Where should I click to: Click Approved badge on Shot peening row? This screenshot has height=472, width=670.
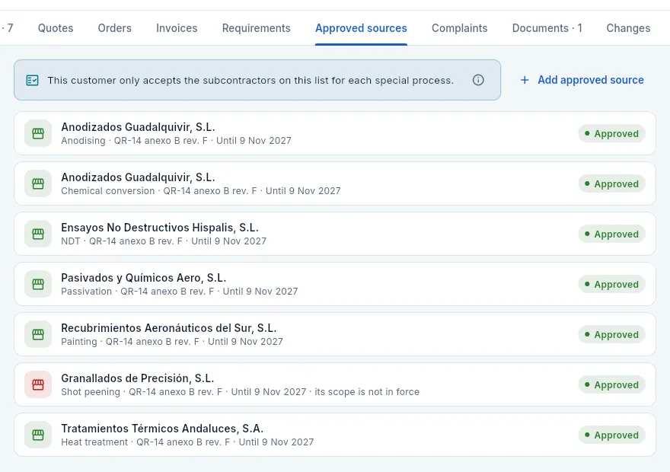click(611, 385)
